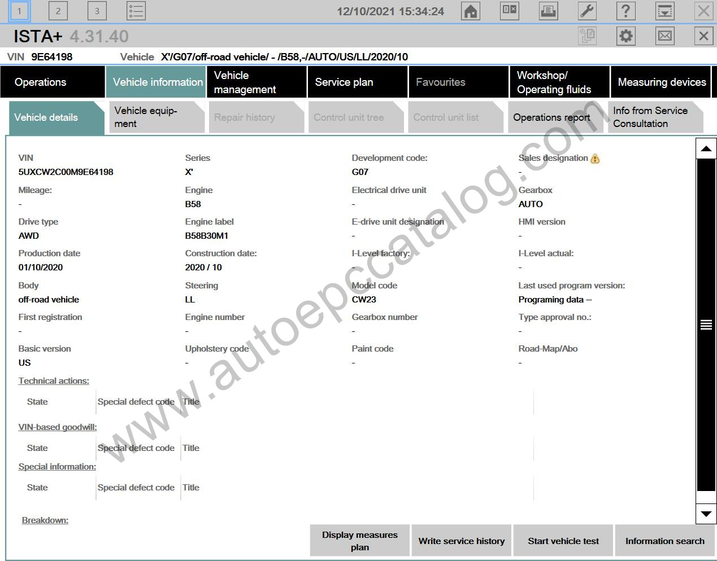Go to the home start screen
Screen dimensions: 717x561
coord(470,11)
